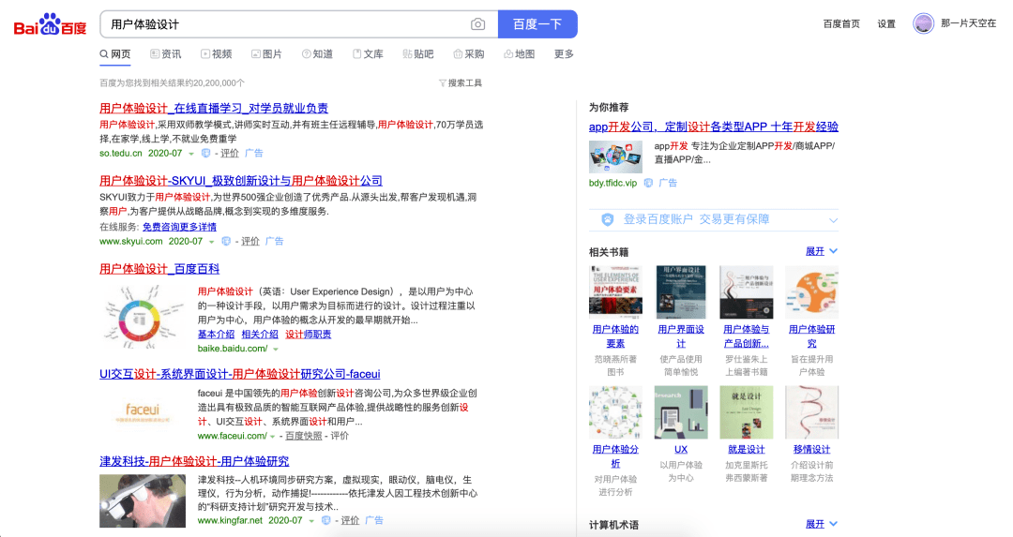This screenshot has height=537, width=1013.
Task: Open book cover 用户体验研究
Action: click(812, 292)
